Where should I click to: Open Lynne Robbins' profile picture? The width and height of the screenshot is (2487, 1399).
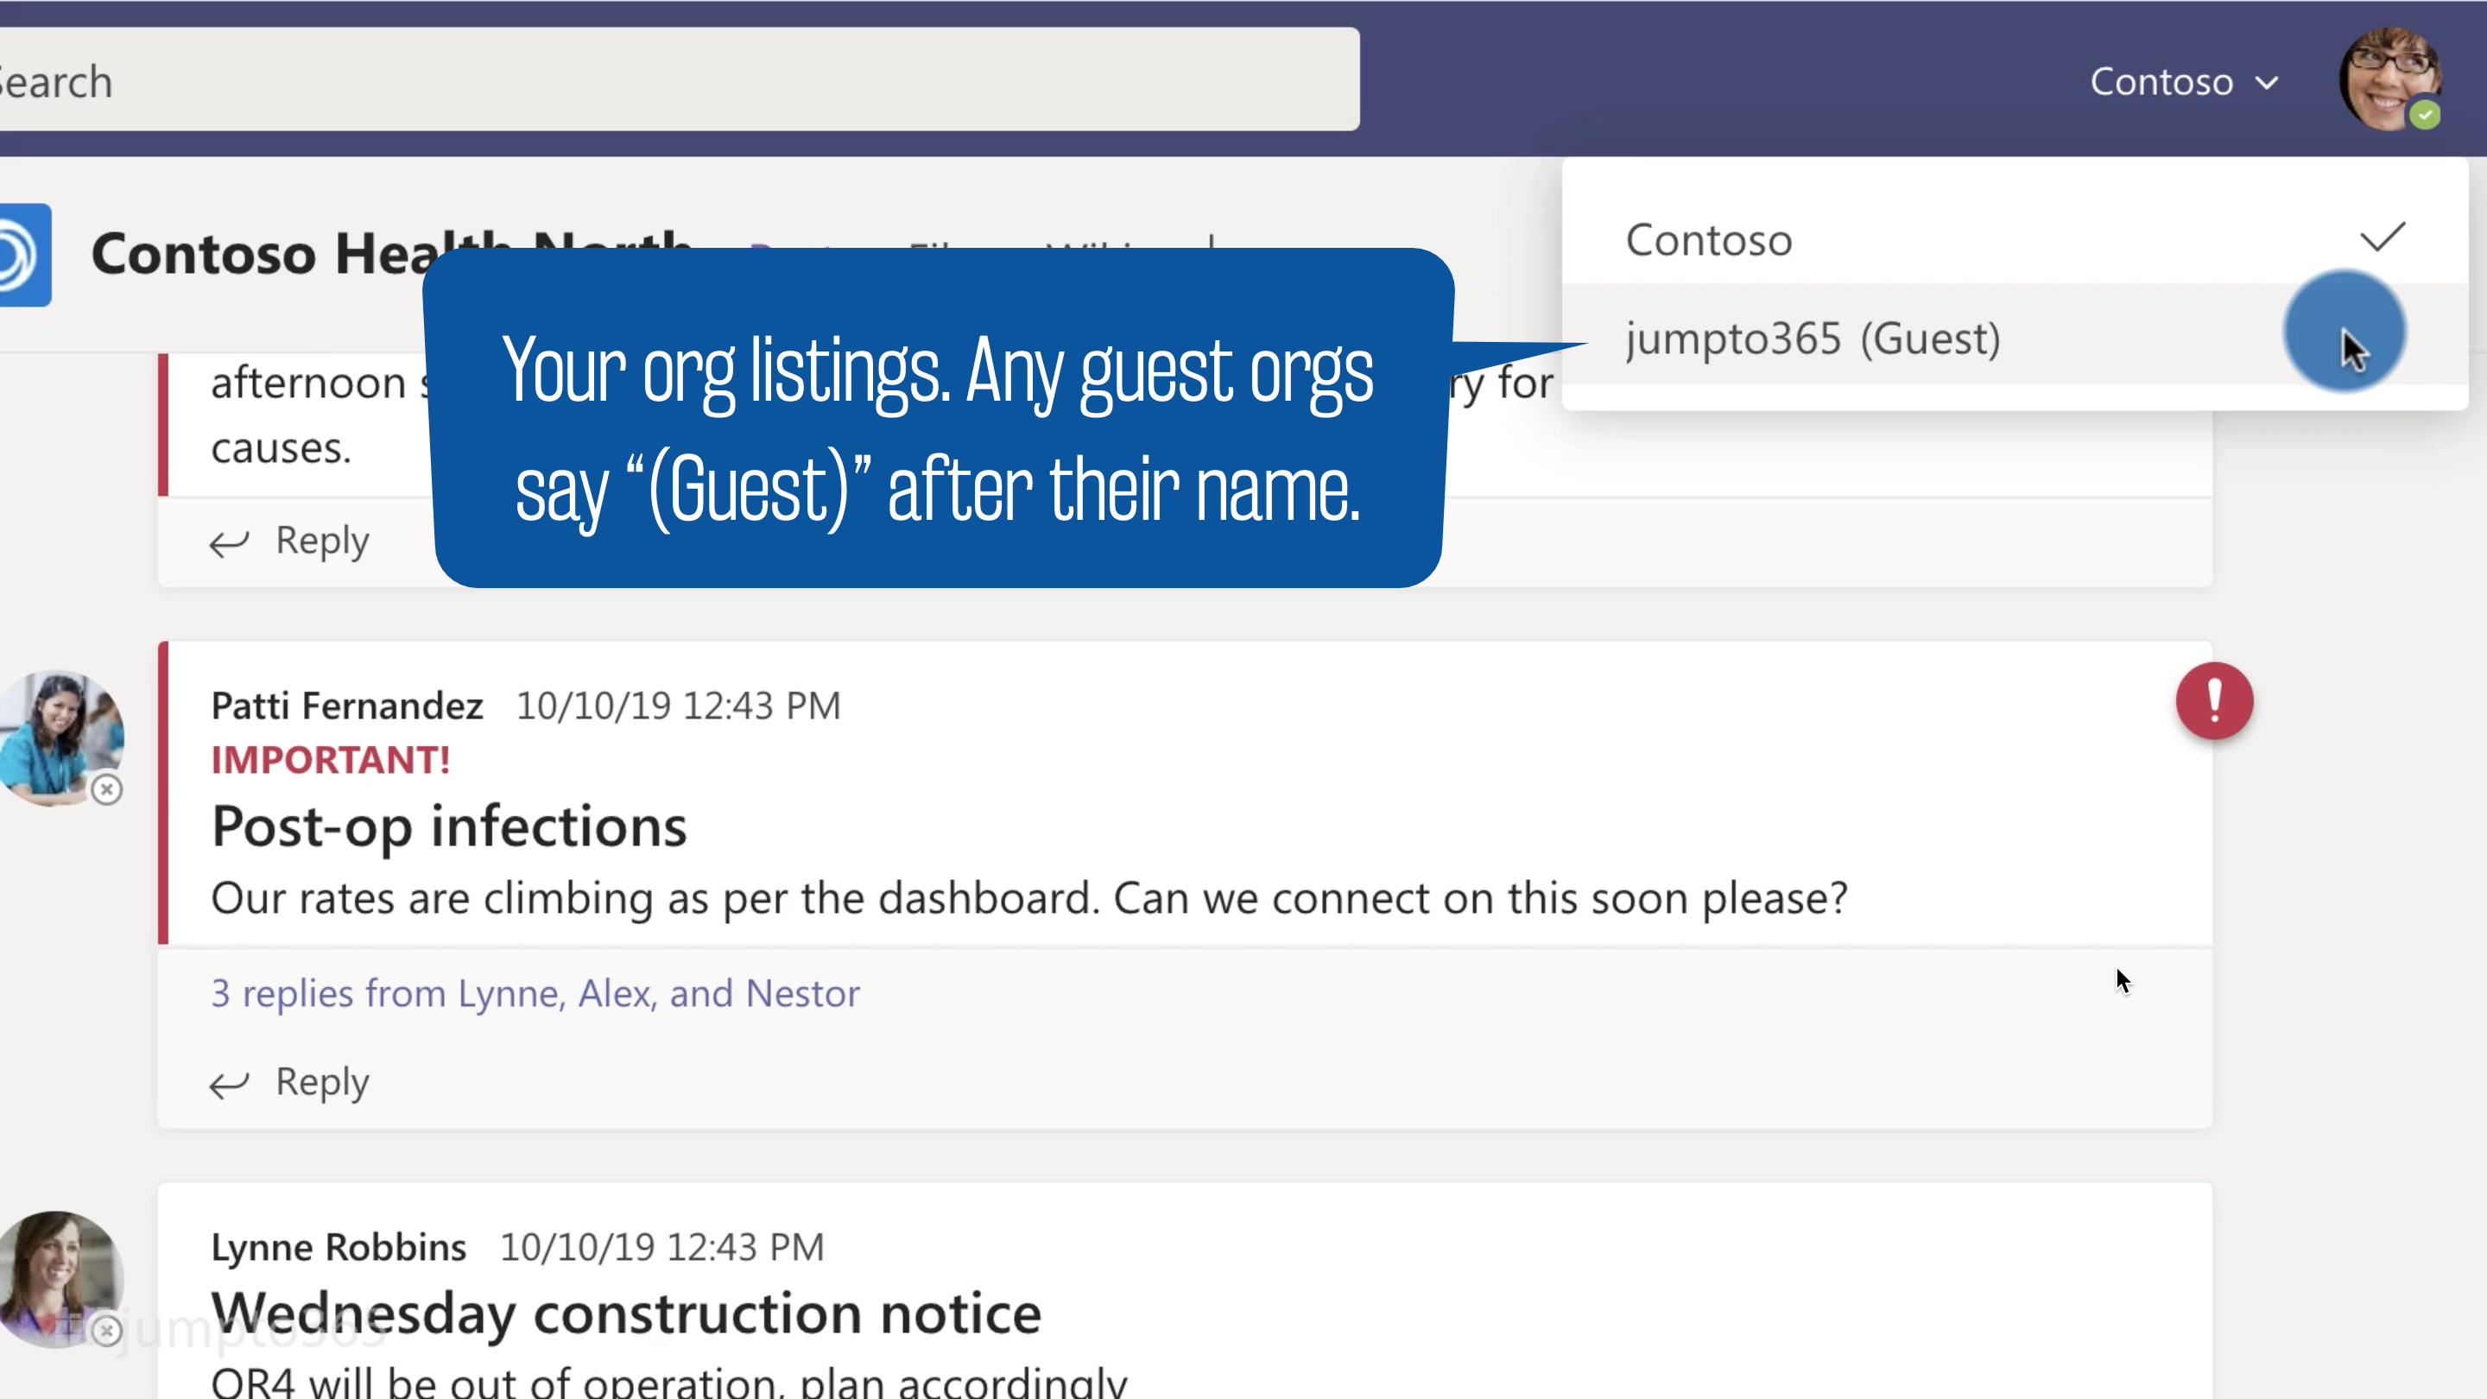click(60, 1277)
